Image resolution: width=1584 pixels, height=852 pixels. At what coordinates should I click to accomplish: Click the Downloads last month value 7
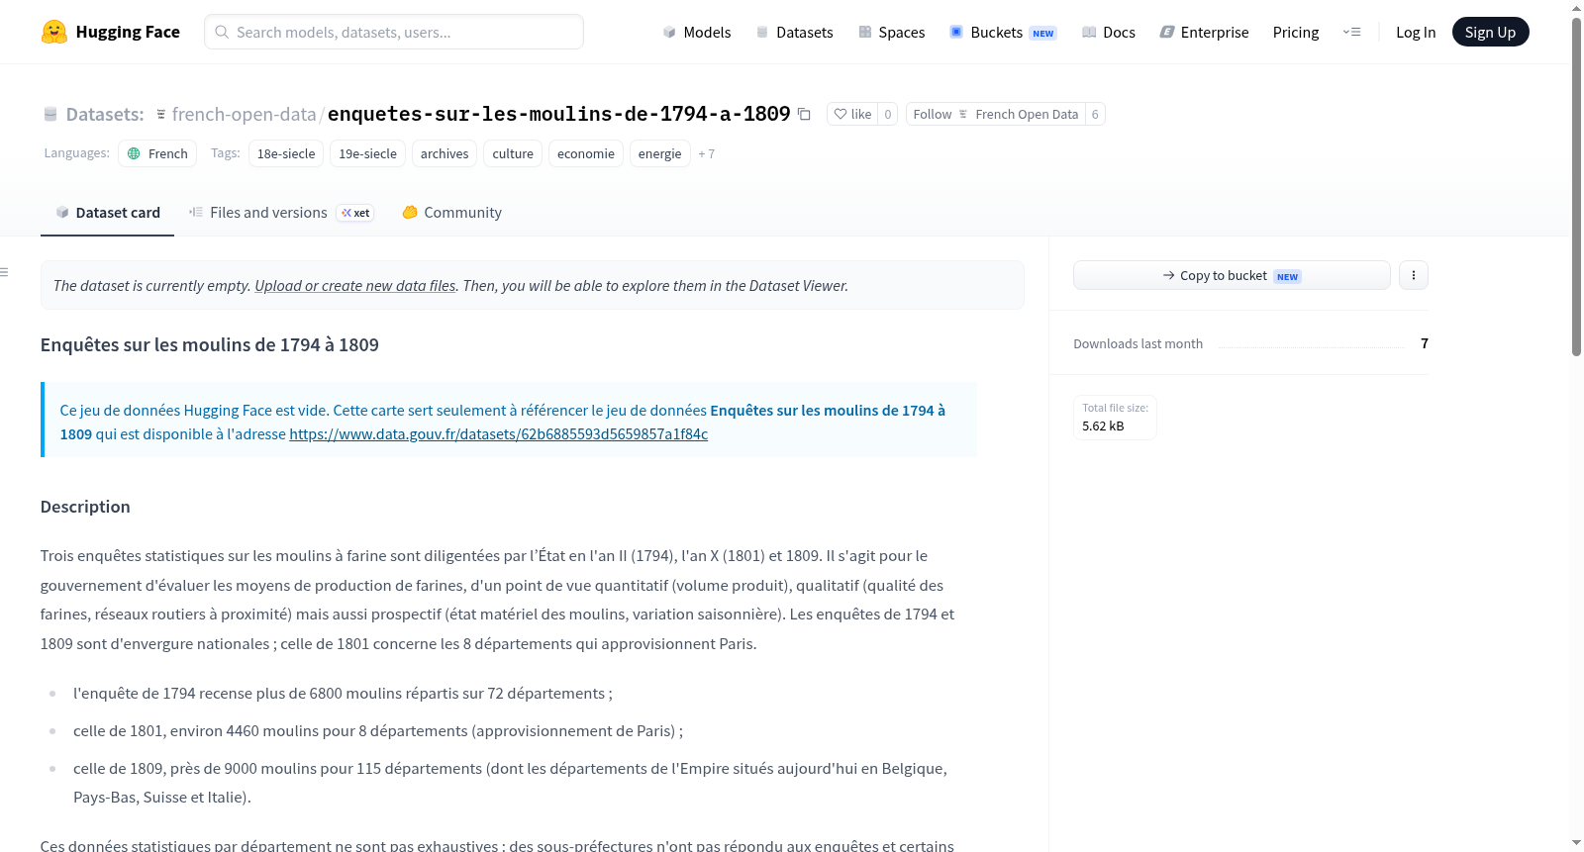(1425, 343)
